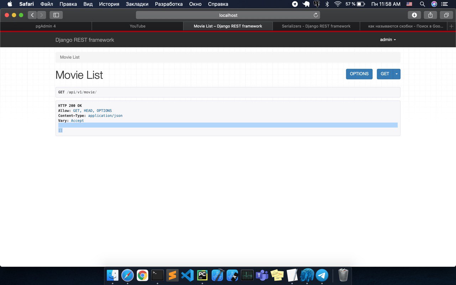Open TextEdit from the Dock
This screenshot has width=456, height=285.
coord(292,275)
